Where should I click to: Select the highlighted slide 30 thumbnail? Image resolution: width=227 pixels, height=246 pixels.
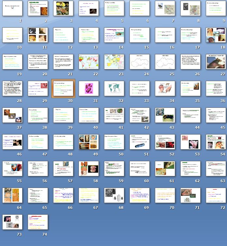point(63,88)
